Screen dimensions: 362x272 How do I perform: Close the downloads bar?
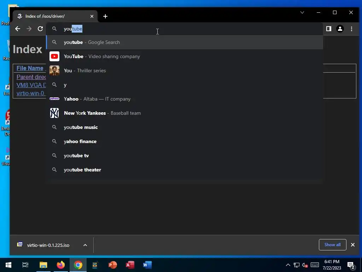click(x=353, y=245)
